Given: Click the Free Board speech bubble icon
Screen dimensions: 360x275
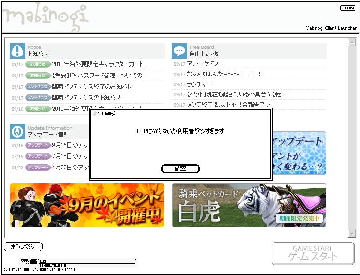Looking at the screenshot, I should (x=180, y=50).
